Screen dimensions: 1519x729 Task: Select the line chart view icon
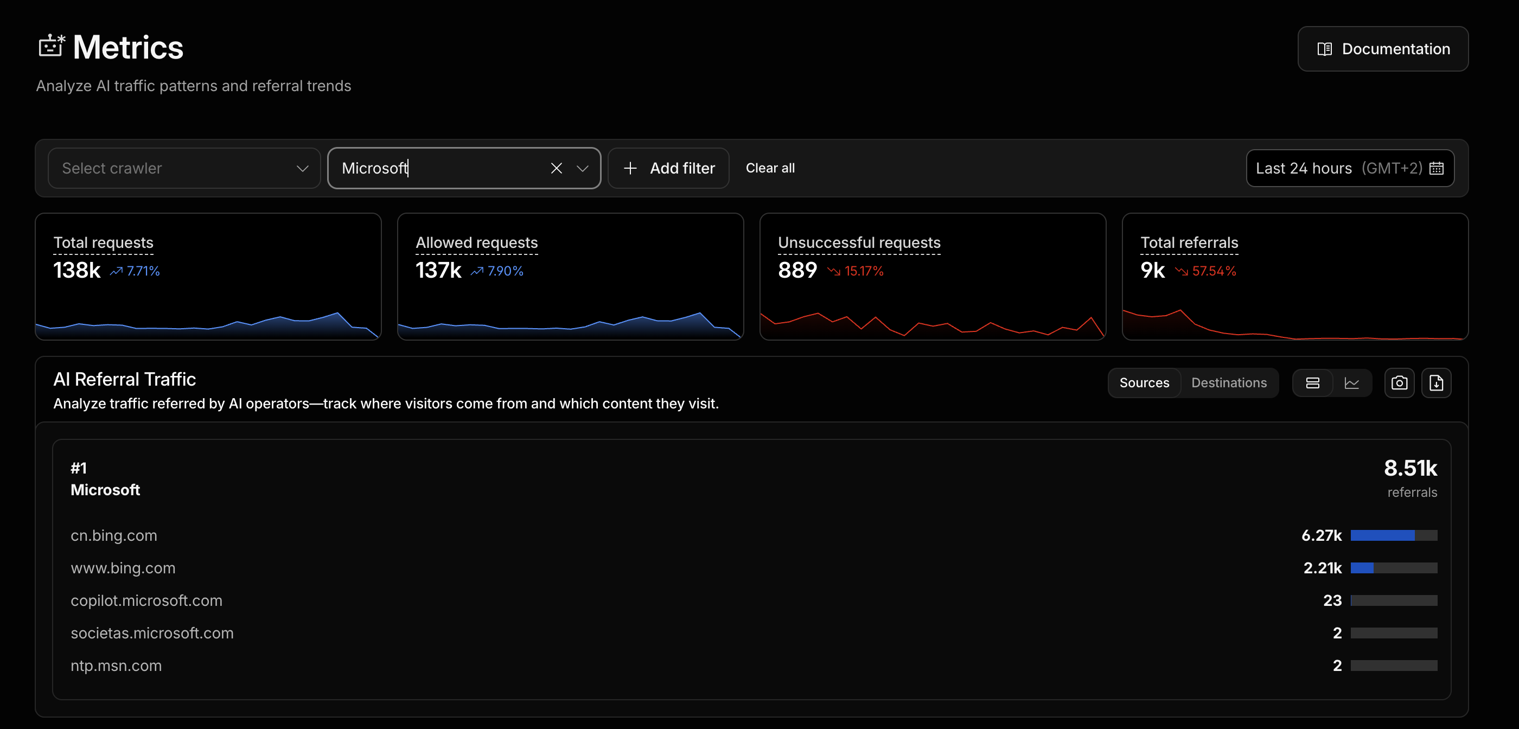1351,383
